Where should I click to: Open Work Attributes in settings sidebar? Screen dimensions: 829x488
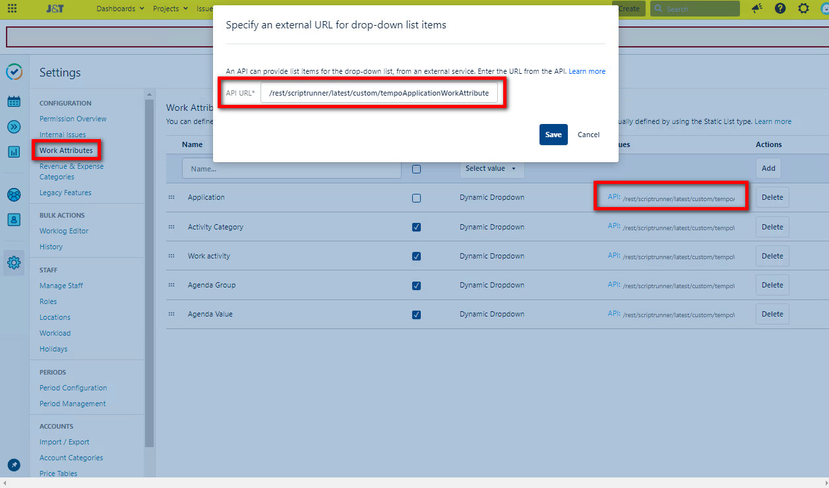[x=66, y=150]
